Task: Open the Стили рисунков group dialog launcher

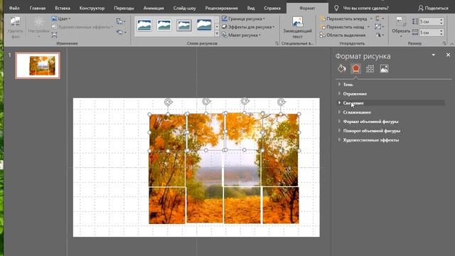Action: pyautogui.click(x=277, y=43)
